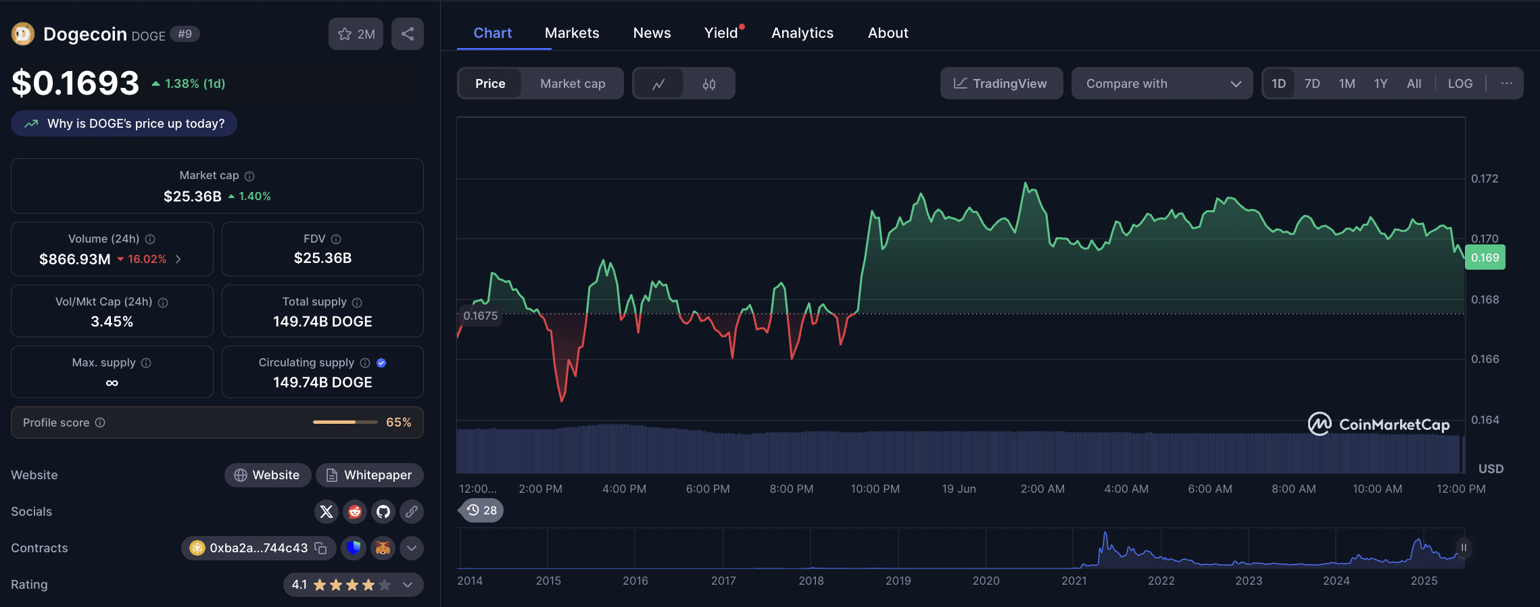Click the USD currency label

coord(1491,468)
